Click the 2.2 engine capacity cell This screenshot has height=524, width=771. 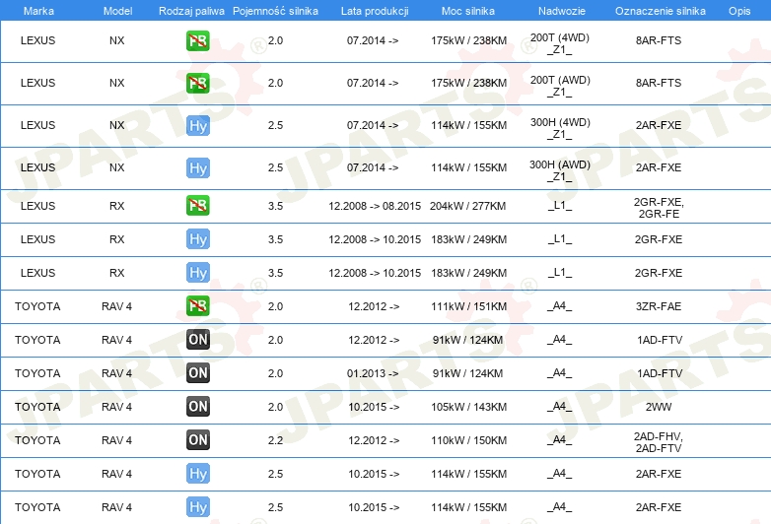tap(275, 440)
